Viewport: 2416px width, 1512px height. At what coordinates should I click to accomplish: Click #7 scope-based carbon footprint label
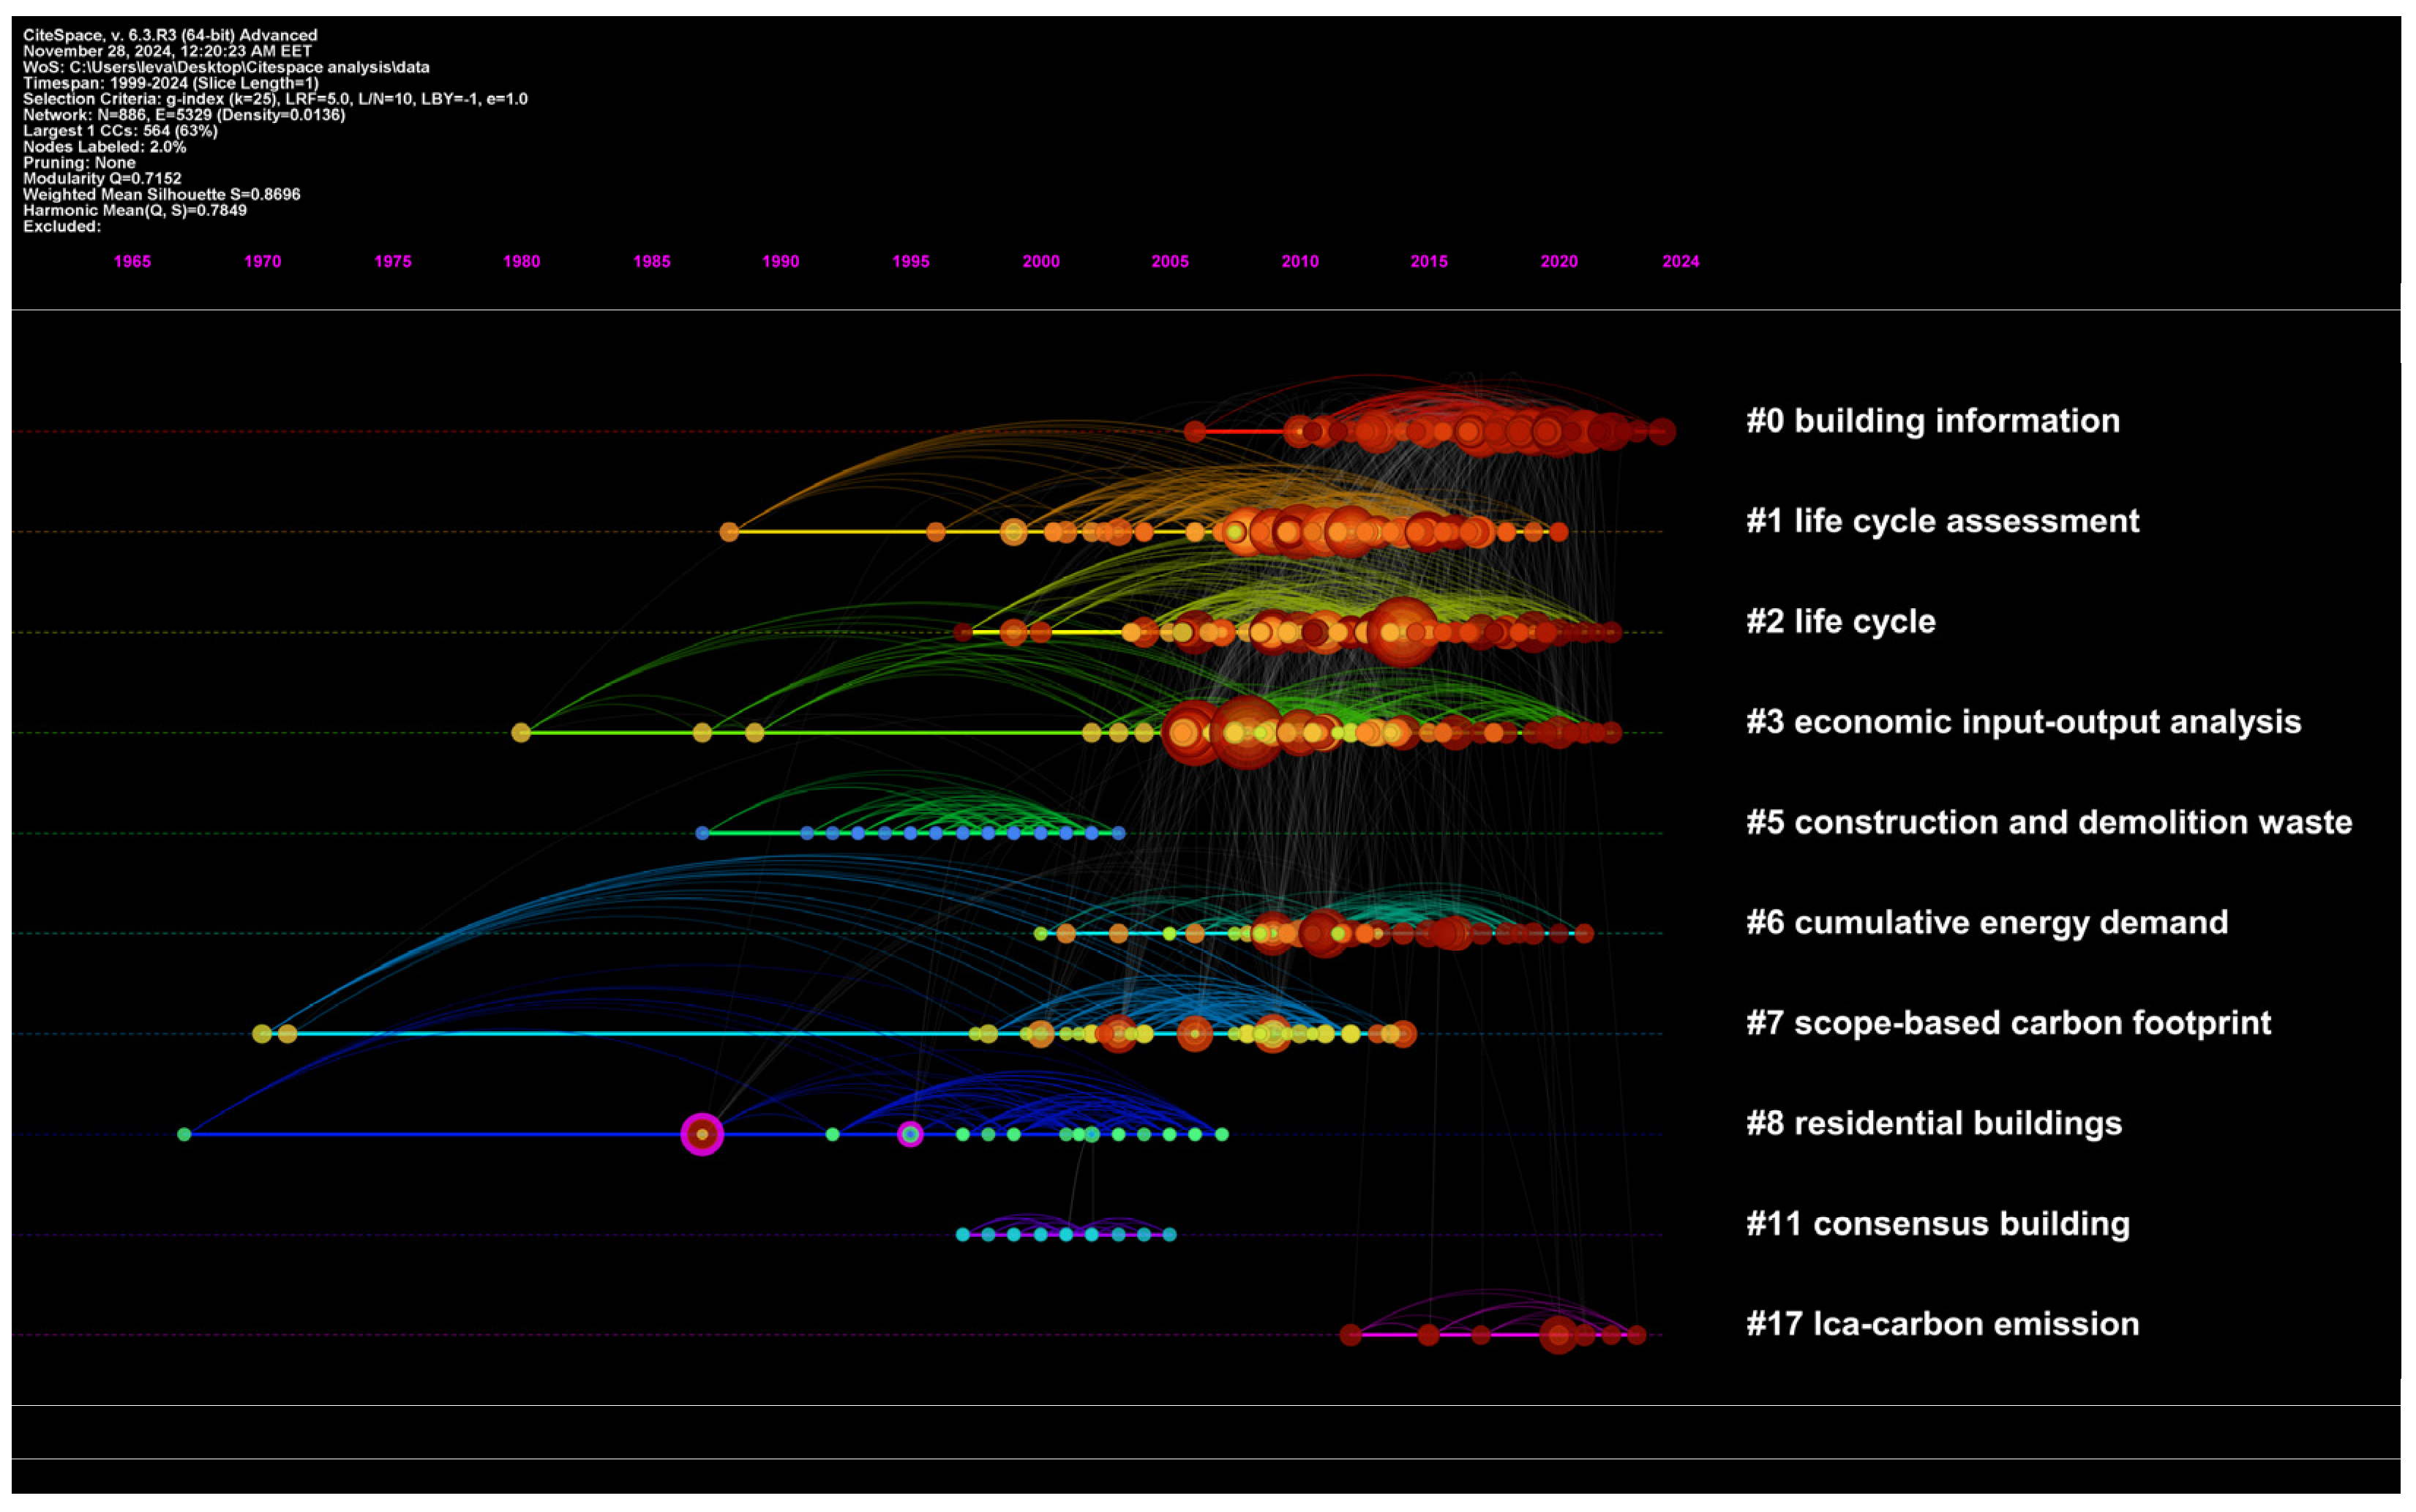click(x=2008, y=1023)
